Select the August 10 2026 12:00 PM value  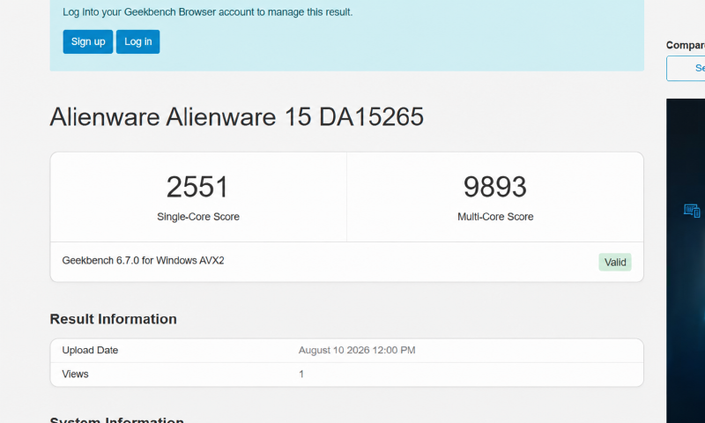357,350
